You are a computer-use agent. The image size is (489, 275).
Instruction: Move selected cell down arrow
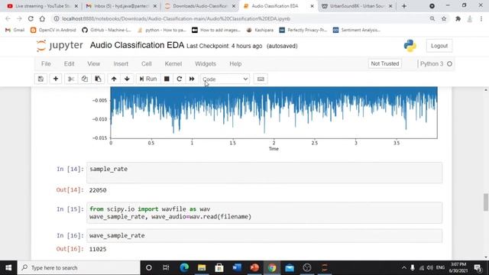tap(127, 79)
